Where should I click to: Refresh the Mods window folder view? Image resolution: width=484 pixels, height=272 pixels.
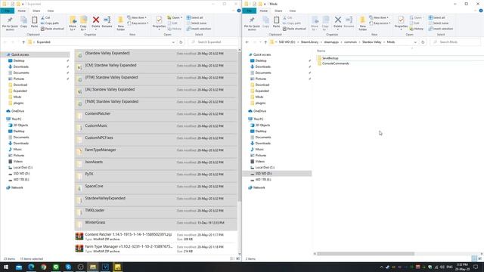coord(423,42)
